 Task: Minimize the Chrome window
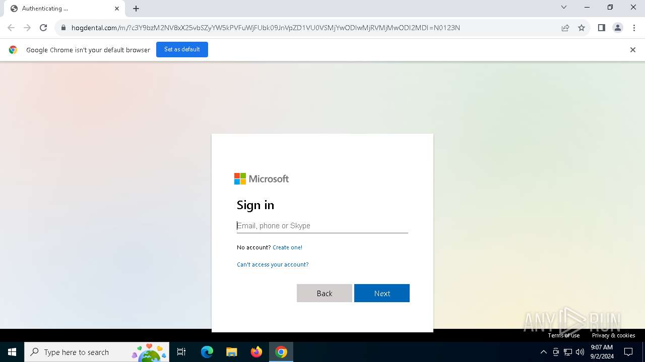click(x=587, y=8)
